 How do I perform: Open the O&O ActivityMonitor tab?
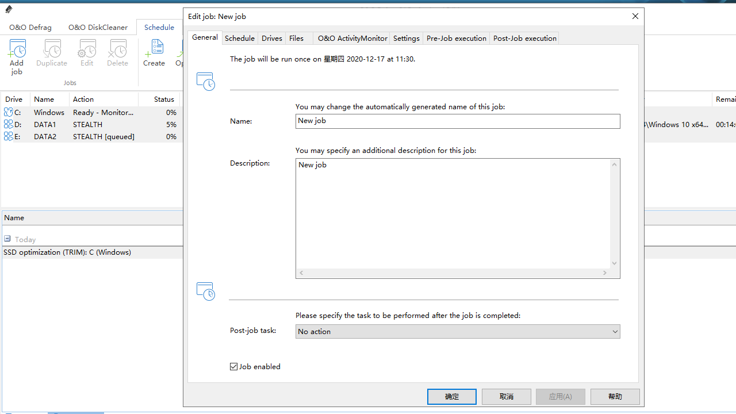click(x=352, y=39)
